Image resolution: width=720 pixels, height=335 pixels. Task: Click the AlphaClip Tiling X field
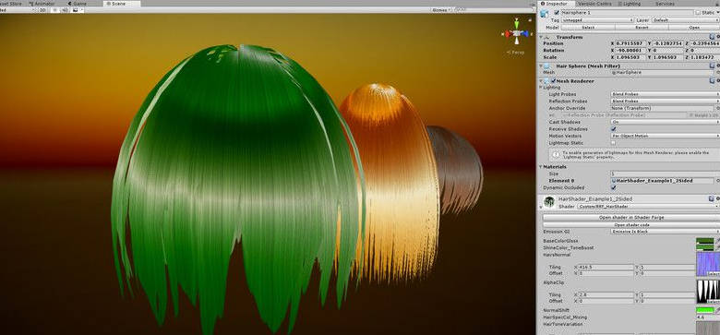(606, 294)
